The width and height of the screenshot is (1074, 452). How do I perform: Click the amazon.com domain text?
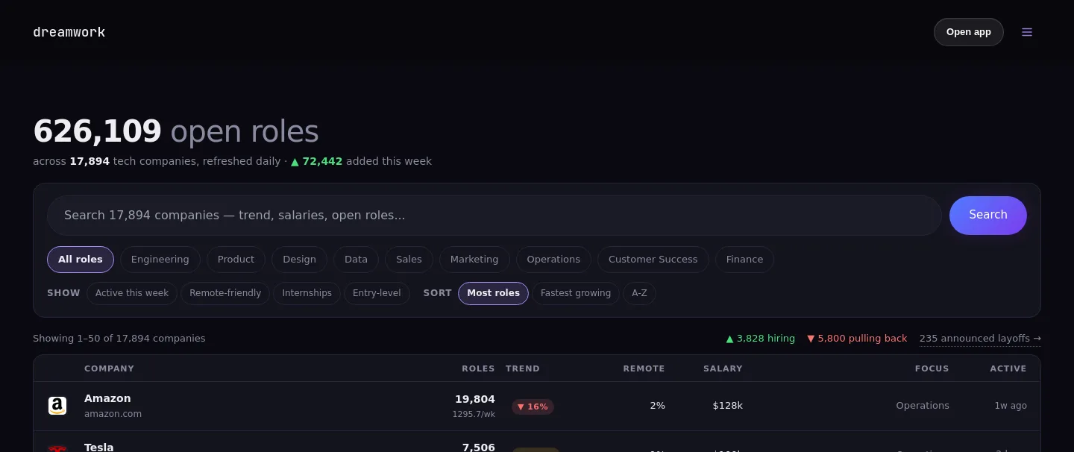point(113,414)
